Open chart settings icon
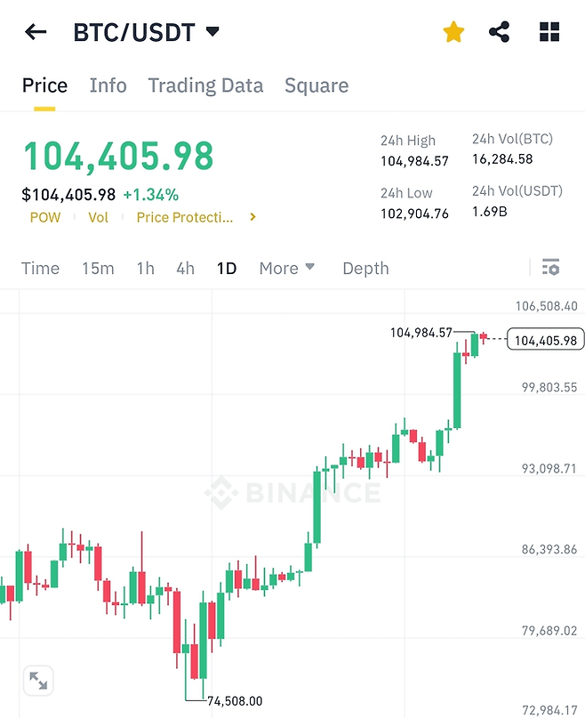 pyautogui.click(x=550, y=267)
